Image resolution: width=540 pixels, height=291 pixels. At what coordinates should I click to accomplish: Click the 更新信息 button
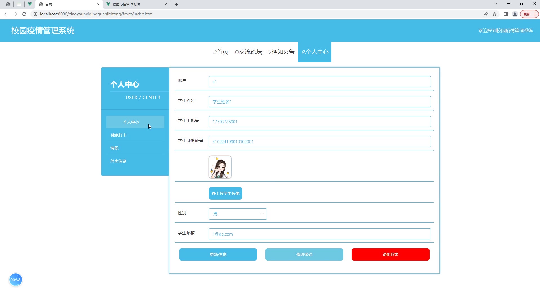(218, 254)
